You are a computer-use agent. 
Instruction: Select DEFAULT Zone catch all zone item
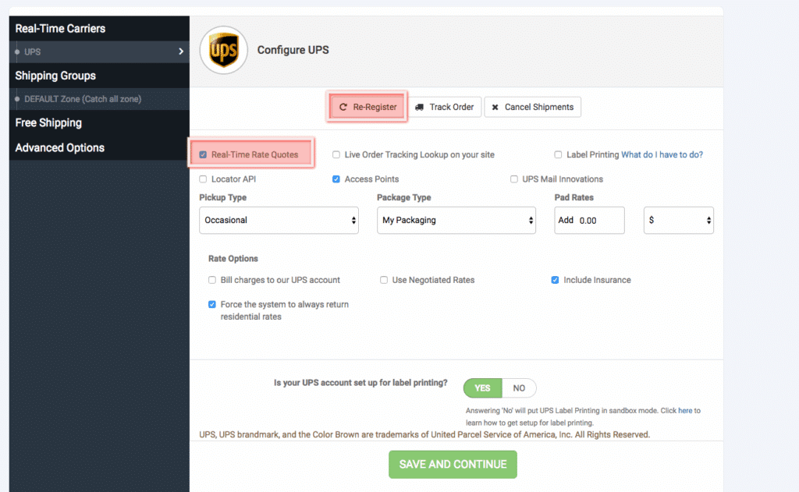[83, 99]
